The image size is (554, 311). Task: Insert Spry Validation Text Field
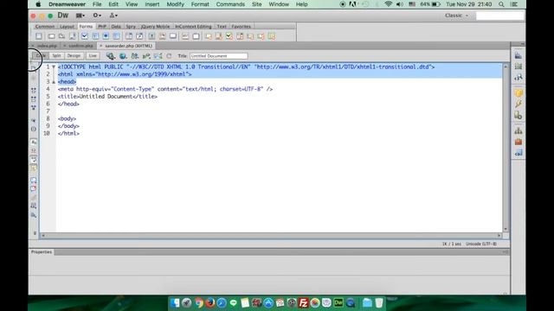pyautogui.click(x=208, y=36)
